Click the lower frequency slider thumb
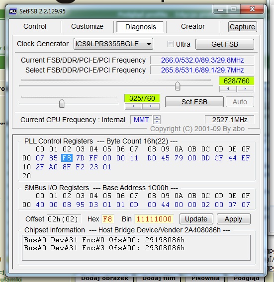Image resolution: width=274 pixels, height=282 pixels. click(62, 103)
